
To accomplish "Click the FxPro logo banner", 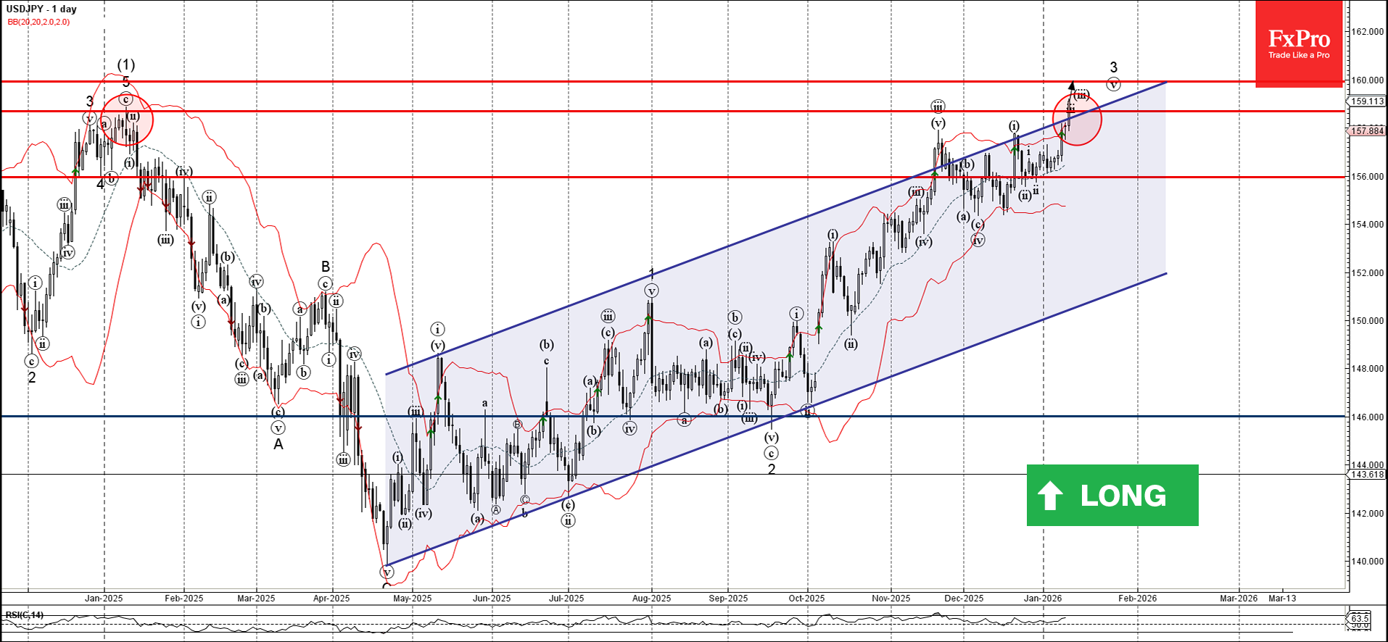I will coord(1299,44).
